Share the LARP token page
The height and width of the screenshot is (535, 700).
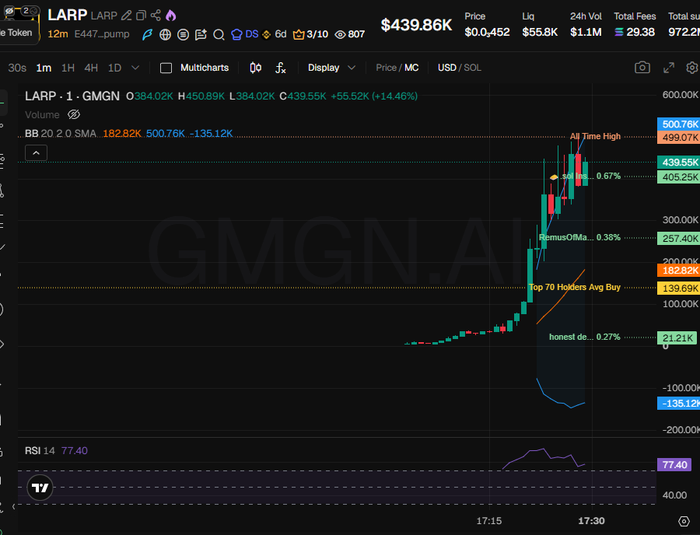pyautogui.click(x=156, y=16)
